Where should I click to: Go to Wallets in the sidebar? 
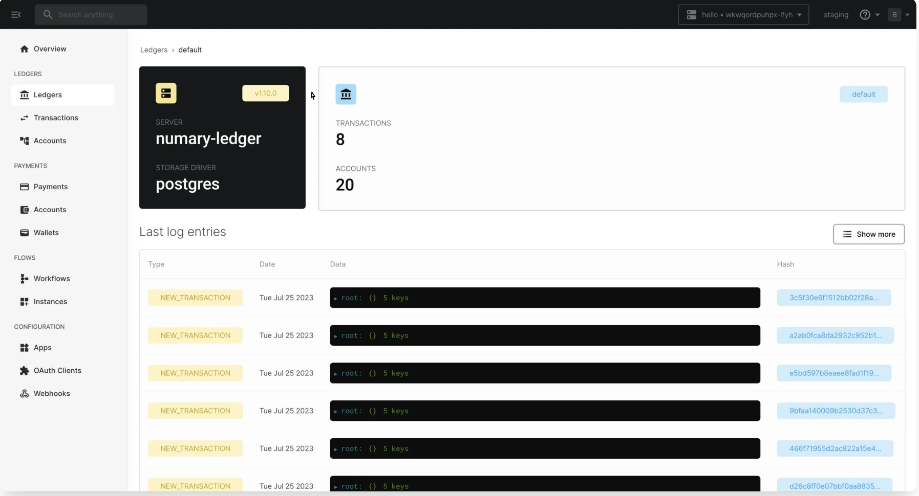tap(46, 233)
